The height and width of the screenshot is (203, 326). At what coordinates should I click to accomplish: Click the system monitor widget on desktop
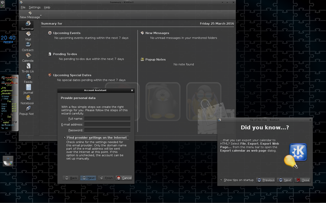click(x=9, y=103)
